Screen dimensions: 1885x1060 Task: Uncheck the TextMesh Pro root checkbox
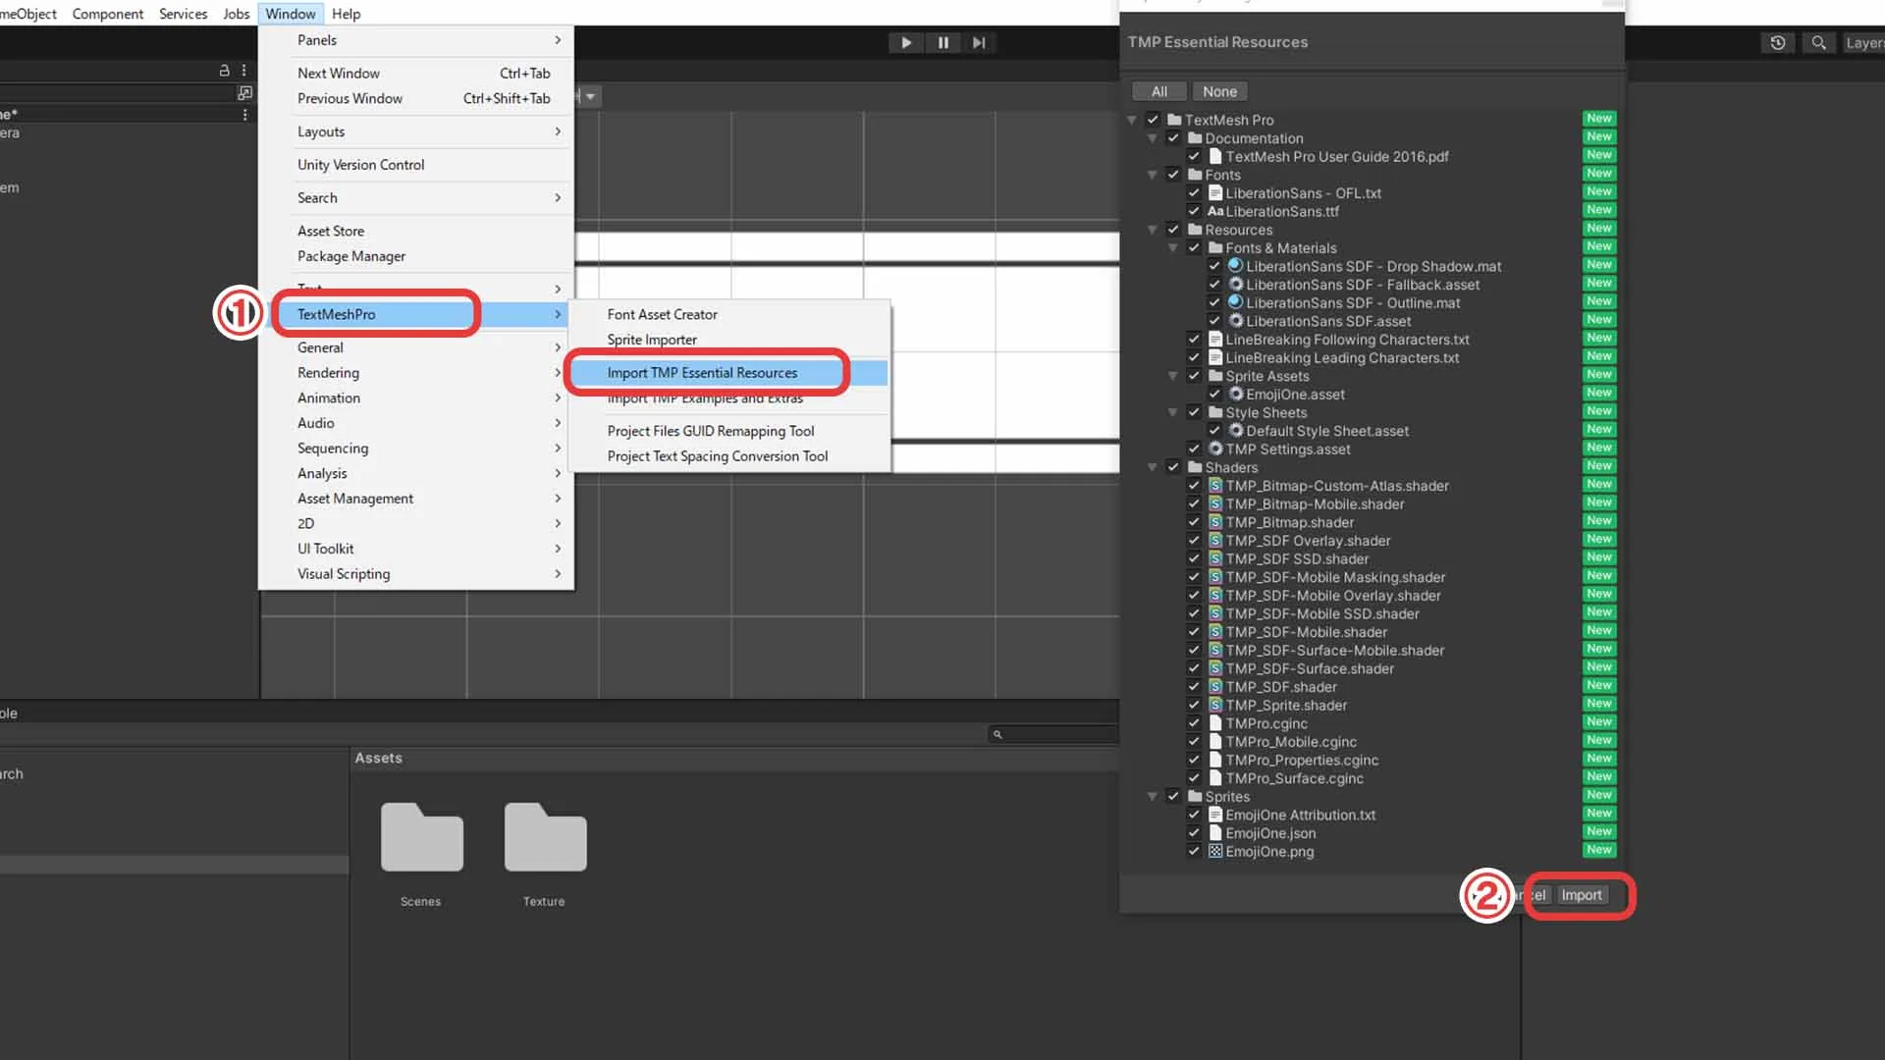tap(1153, 120)
